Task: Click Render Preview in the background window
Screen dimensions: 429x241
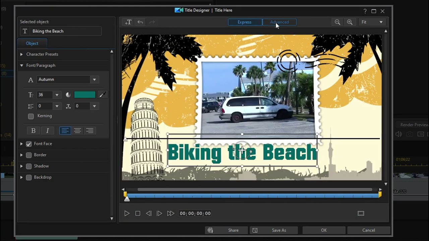Action: tap(414, 125)
